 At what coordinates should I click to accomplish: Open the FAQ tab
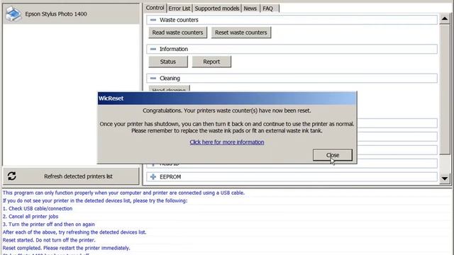(268, 8)
